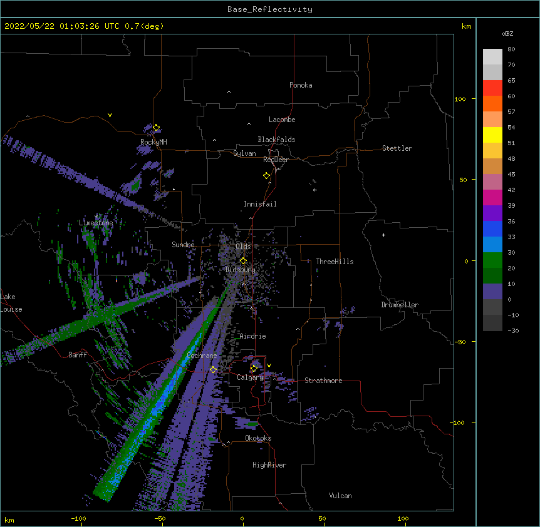
Task: Click the yellow v marker east of Calgary
Action: point(269,366)
